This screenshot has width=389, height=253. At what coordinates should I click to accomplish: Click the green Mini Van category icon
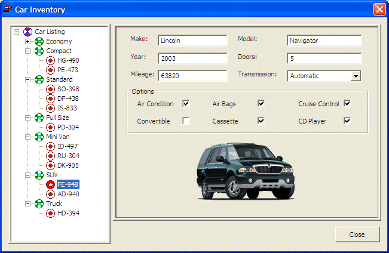point(39,137)
